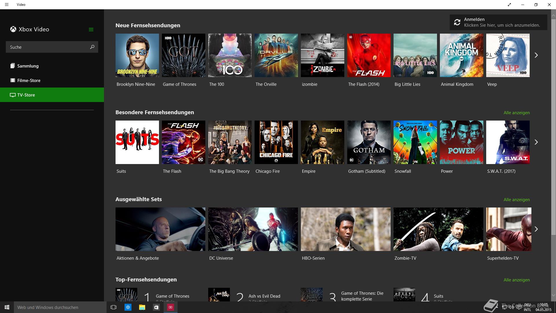
Task: Open File Explorer from the taskbar
Action: click(142, 307)
